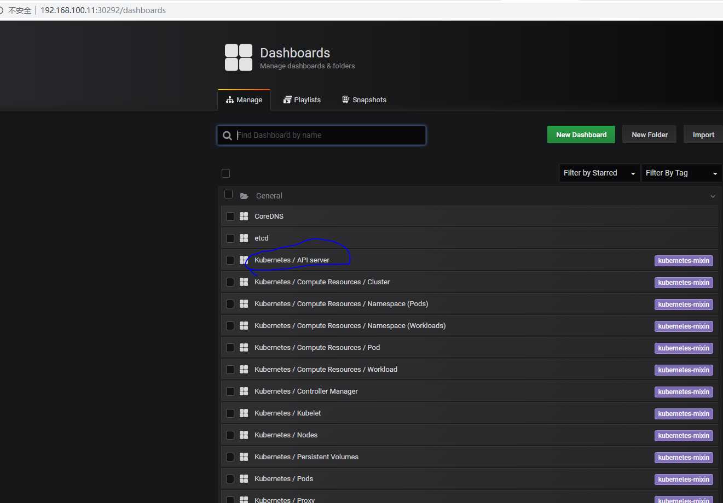Click kubernetes-mixin tag on Nodes row
The image size is (723, 503).
[684, 436]
